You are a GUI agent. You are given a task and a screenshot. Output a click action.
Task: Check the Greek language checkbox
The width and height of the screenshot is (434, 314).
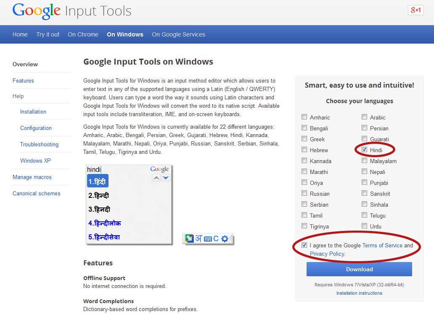(304, 139)
